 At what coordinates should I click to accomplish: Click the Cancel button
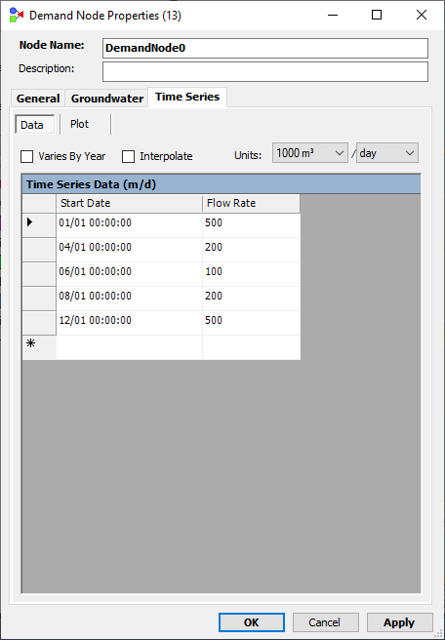325,622
